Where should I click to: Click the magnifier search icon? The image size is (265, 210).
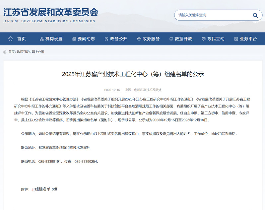255,15
